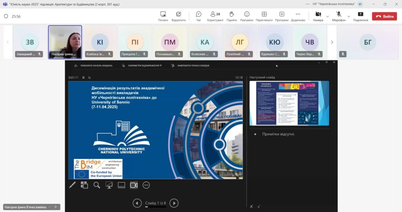Leave meeting with Вийти button
Viewport: 402px width, 212px height.
384,16
